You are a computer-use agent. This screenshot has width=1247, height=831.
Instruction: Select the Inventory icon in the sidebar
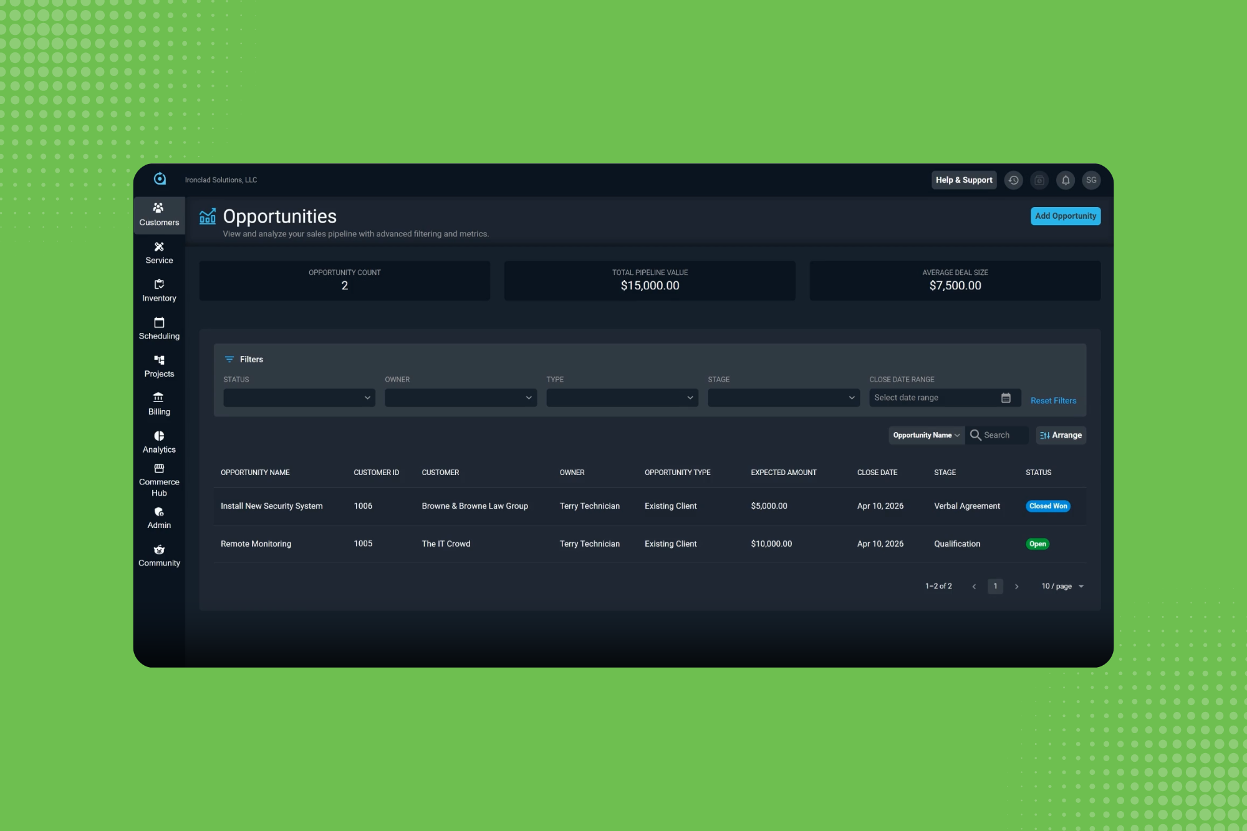[159, 291]
